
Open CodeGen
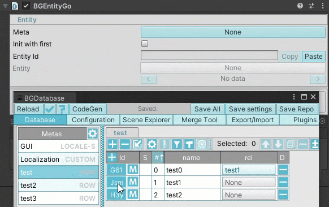click(88, 109)
